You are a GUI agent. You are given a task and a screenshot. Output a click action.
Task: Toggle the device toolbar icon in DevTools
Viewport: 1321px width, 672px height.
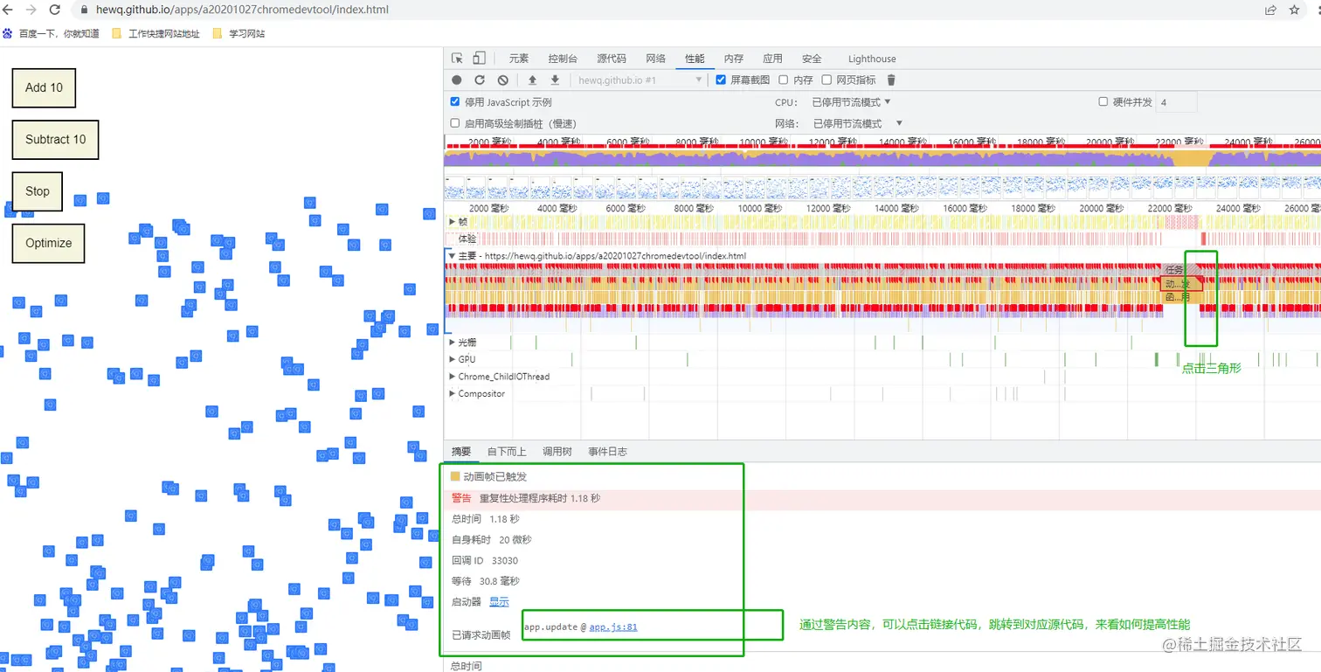point(479,59)
